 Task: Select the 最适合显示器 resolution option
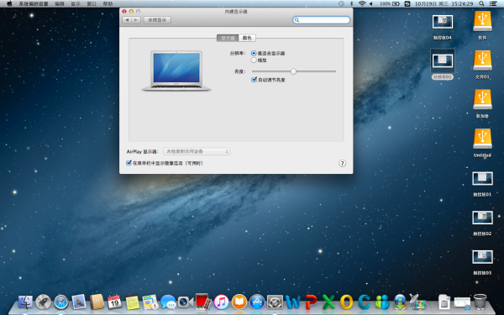pyautogui.click(x=254, y=54)
